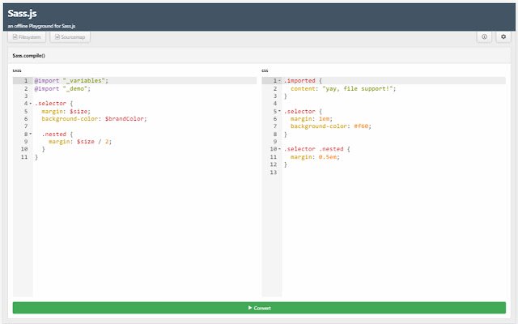Screen dimensions: 518x324
Task: Click the margin: 0.5em; css line
Action: click(x=315, y=157)
